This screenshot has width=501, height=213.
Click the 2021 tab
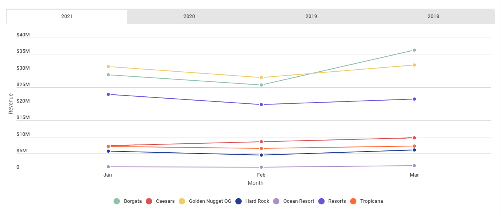[x=67, y=16]
